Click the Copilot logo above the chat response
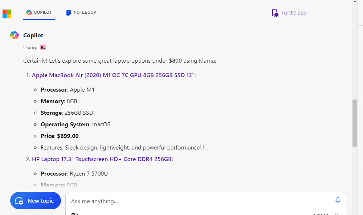This screenshot has height=215, width=363. point(14,35)
